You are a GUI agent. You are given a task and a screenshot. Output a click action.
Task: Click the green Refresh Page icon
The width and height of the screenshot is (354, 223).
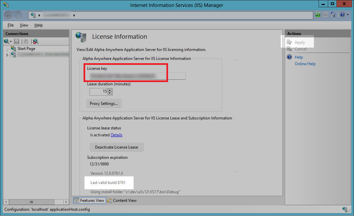click(318, 15)
